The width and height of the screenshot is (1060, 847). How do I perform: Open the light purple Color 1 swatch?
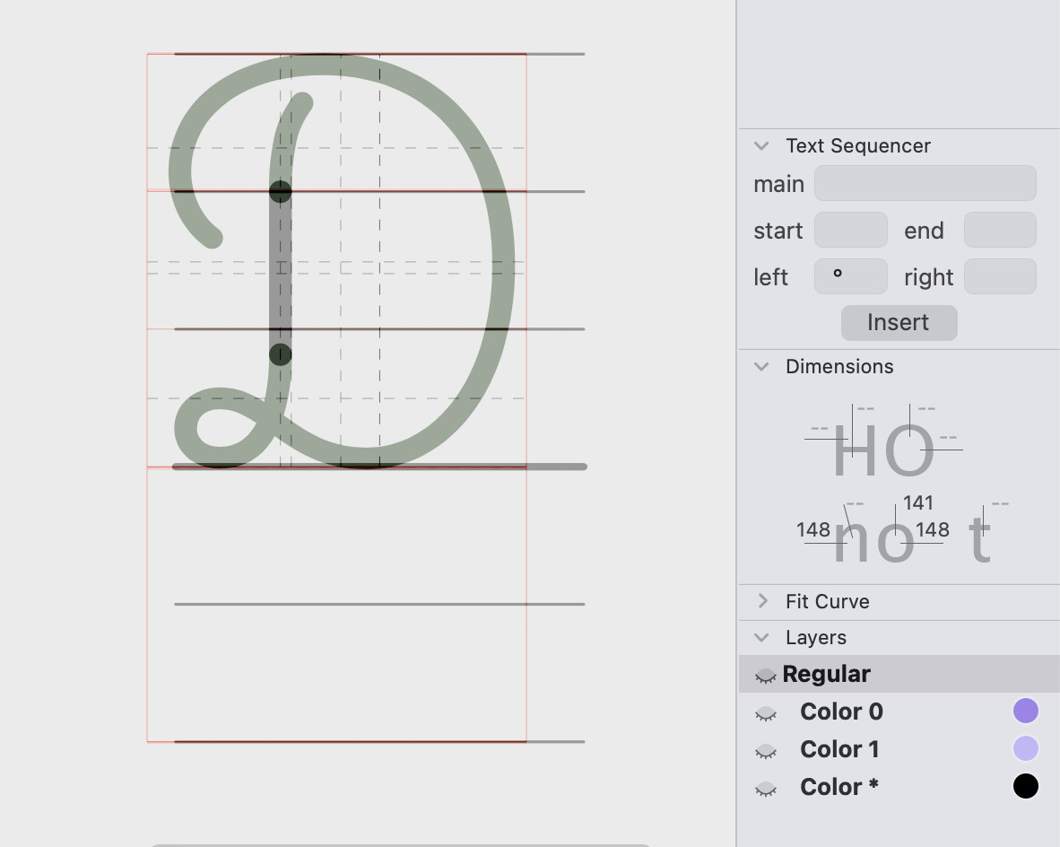[x=1025, y=748]
